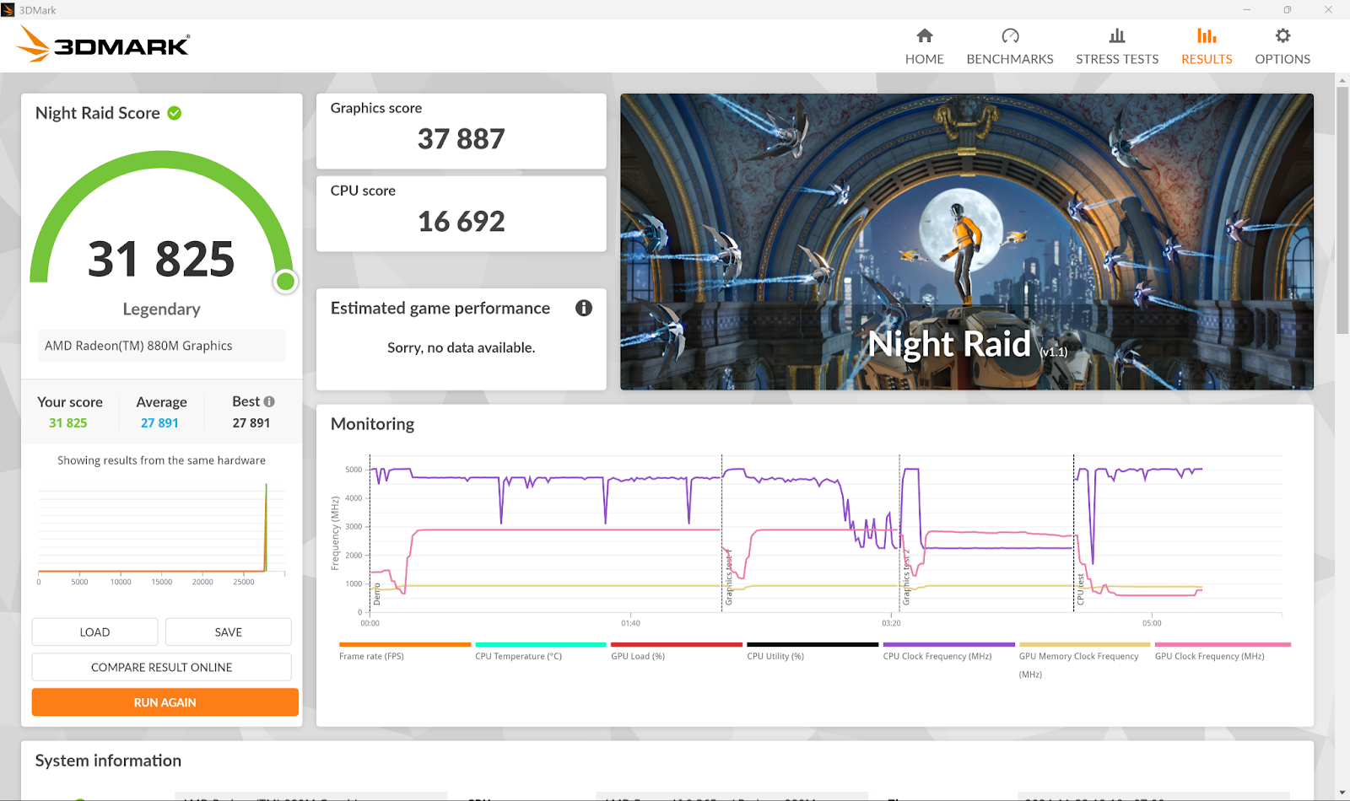Click Graphics score value 37 887

tap(462, 139)
